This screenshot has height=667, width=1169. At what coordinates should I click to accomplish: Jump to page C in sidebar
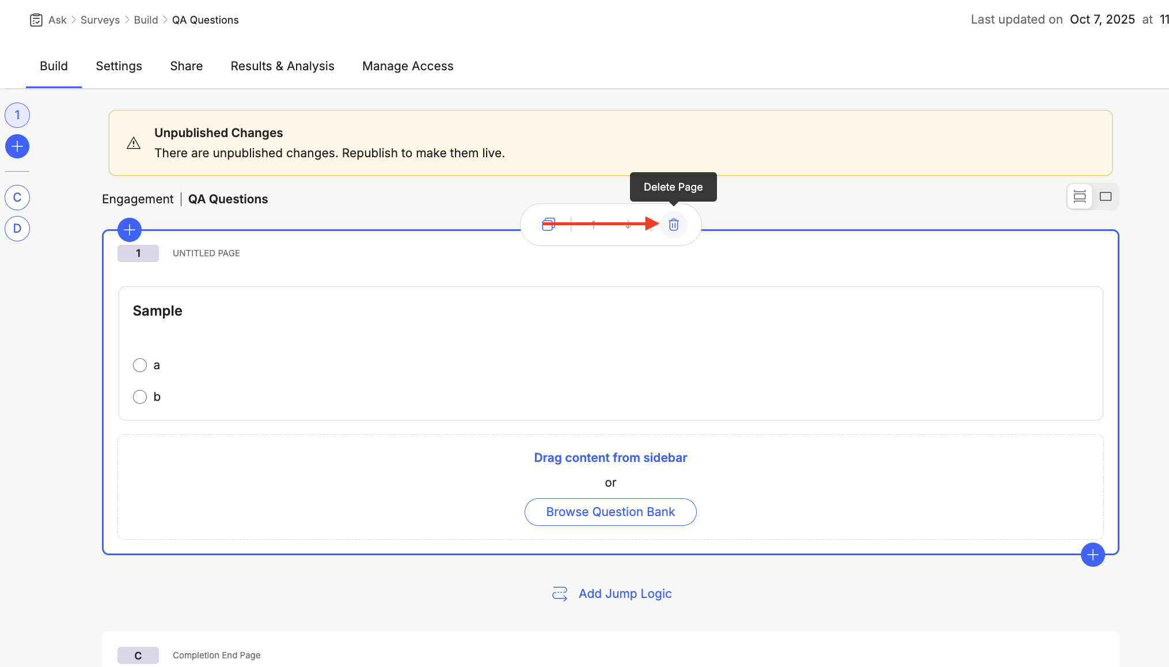(17, 198)
